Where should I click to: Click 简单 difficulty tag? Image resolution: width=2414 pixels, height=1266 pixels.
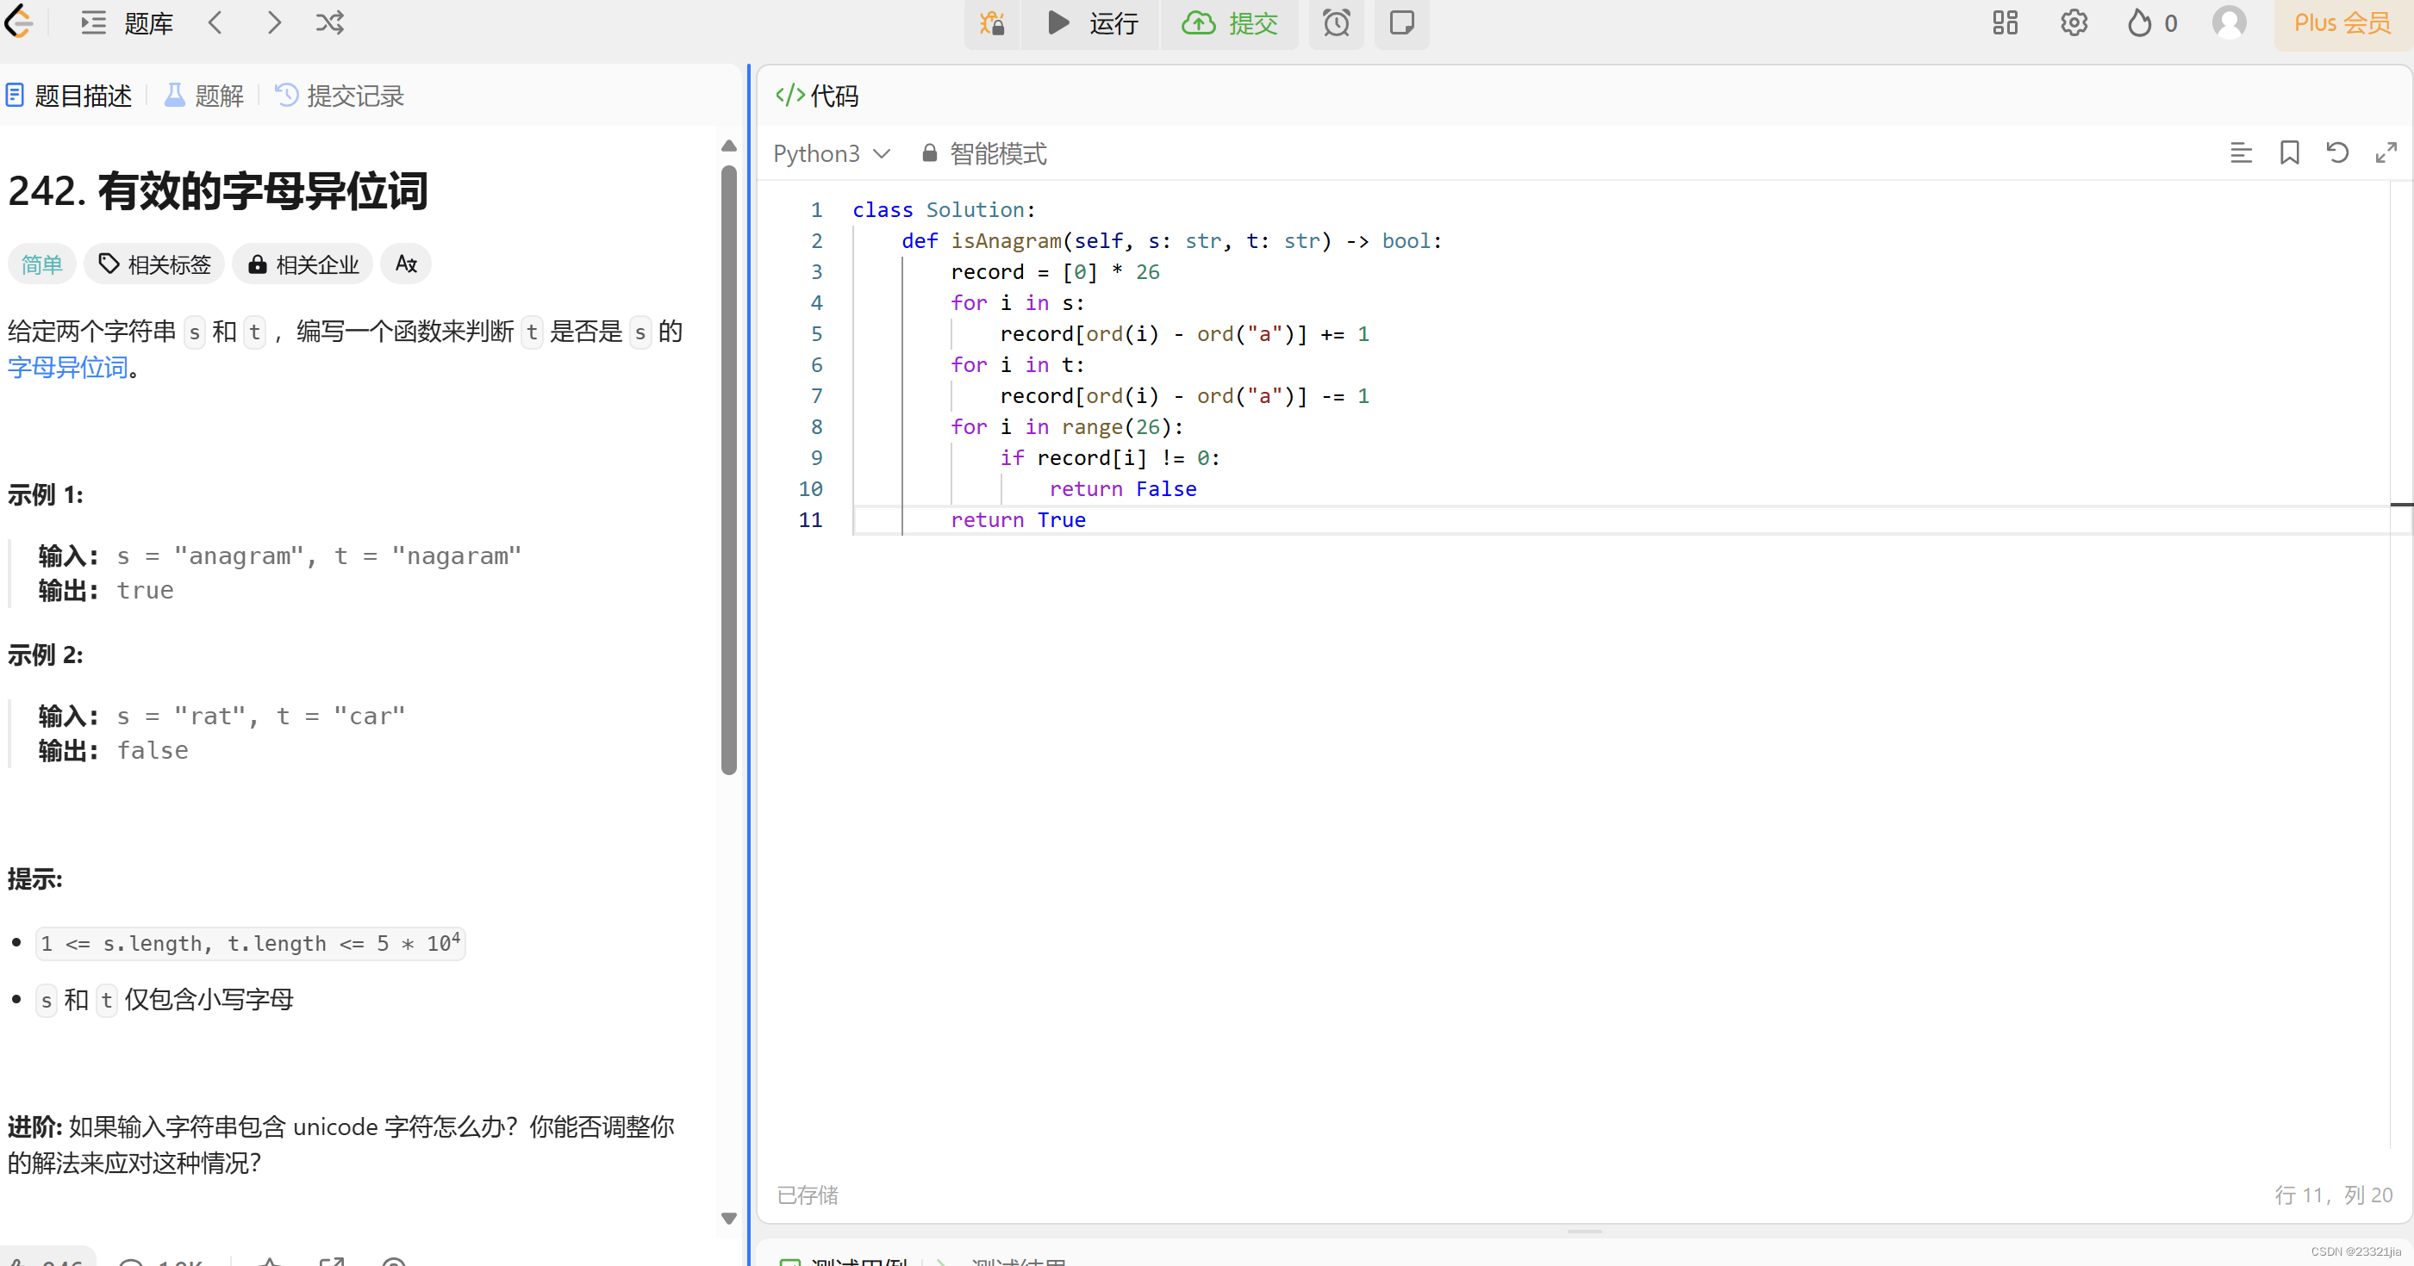42,264
